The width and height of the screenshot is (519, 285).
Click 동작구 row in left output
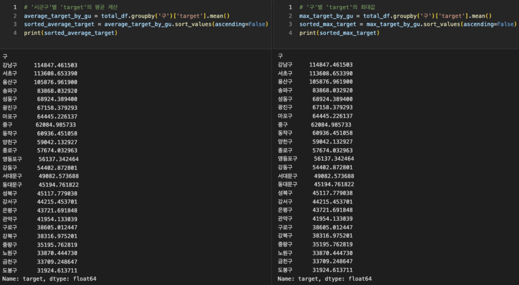(40, 133)
